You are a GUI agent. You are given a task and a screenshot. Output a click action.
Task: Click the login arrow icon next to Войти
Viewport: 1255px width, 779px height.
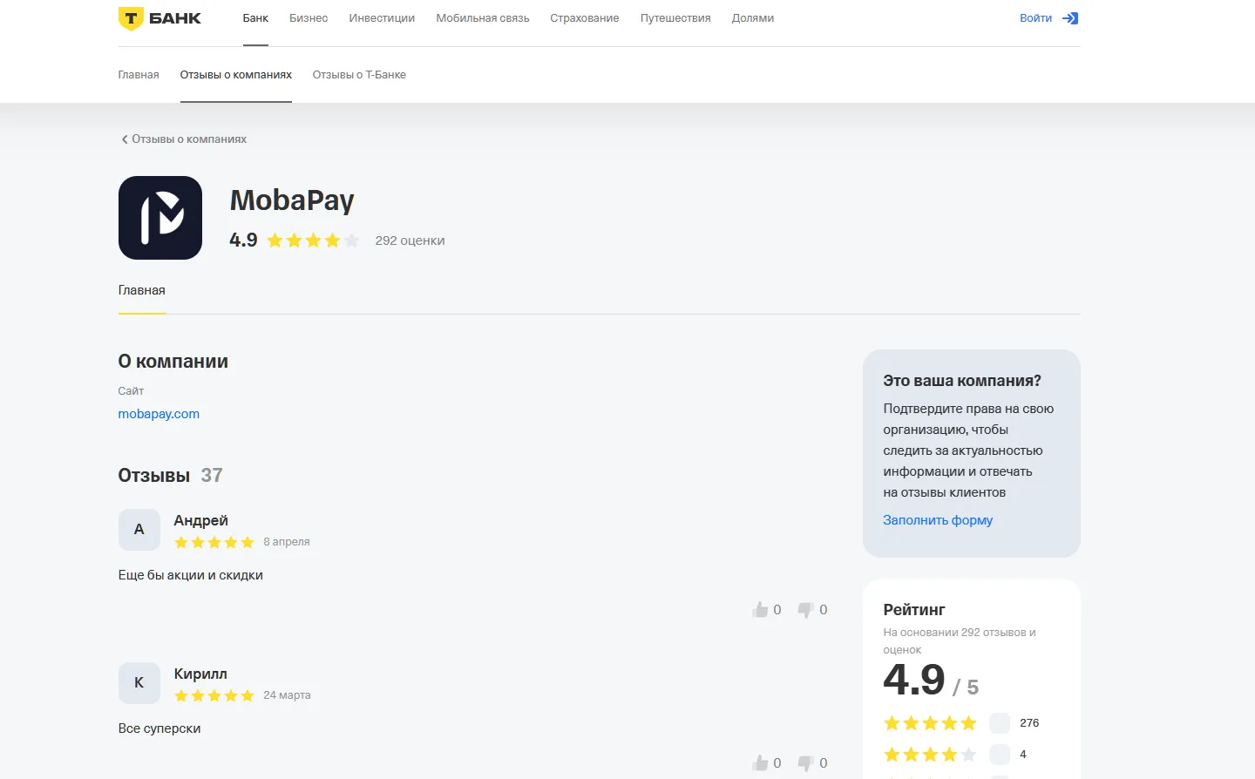pos(1070,18)
